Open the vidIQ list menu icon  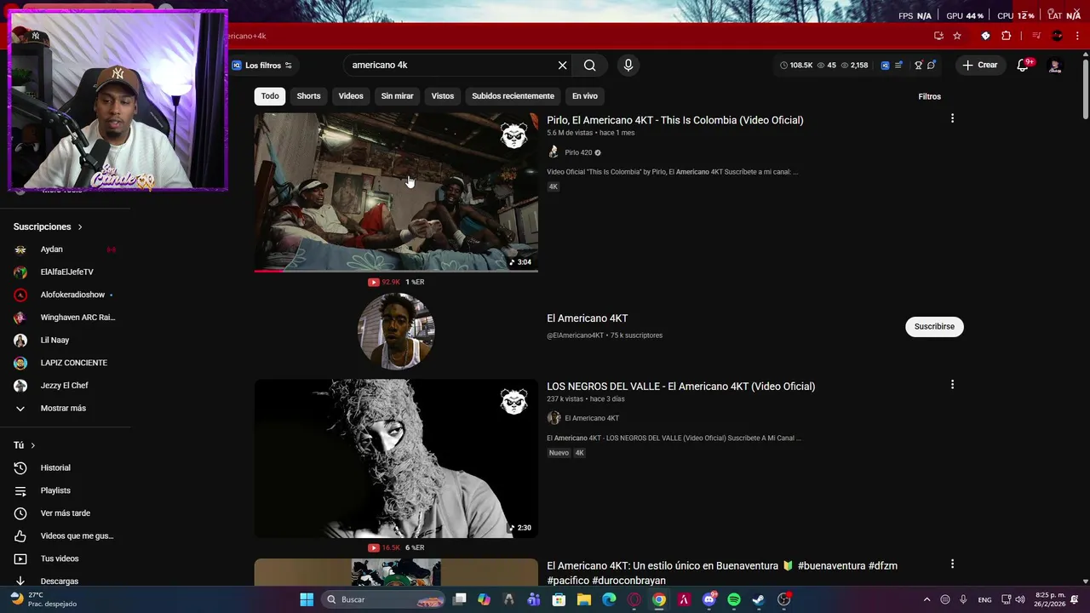898,66
